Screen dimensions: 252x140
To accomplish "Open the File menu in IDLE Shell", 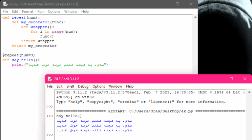I will 50,86.
